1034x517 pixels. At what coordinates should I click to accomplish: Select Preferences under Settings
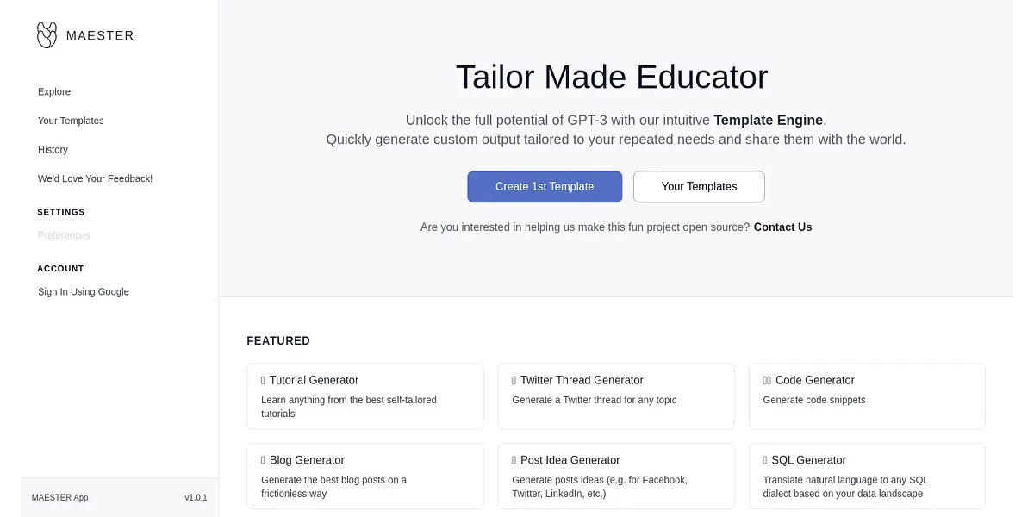point(64,235)
